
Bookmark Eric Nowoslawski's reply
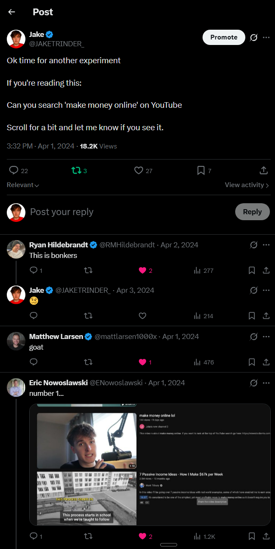(252, 536)
